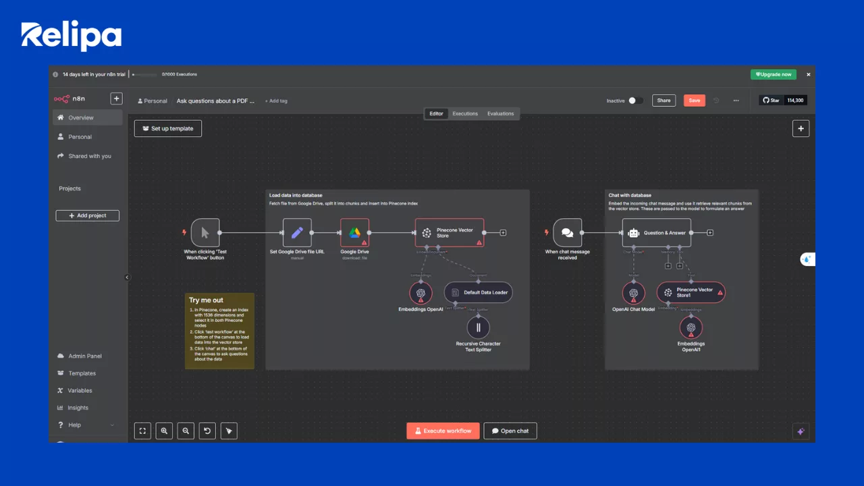Select the Embeddings OpenAI node

tap(421, 292)
